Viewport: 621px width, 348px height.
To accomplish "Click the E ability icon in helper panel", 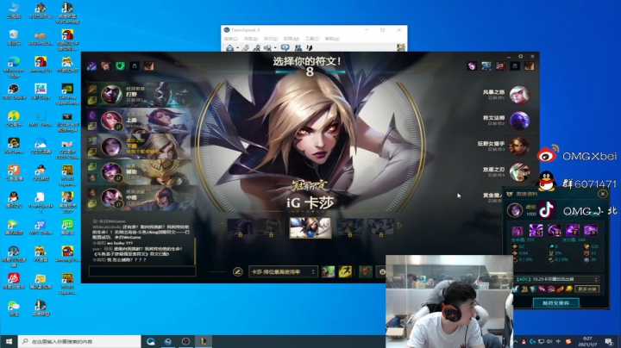I will (x=573, y=231).
